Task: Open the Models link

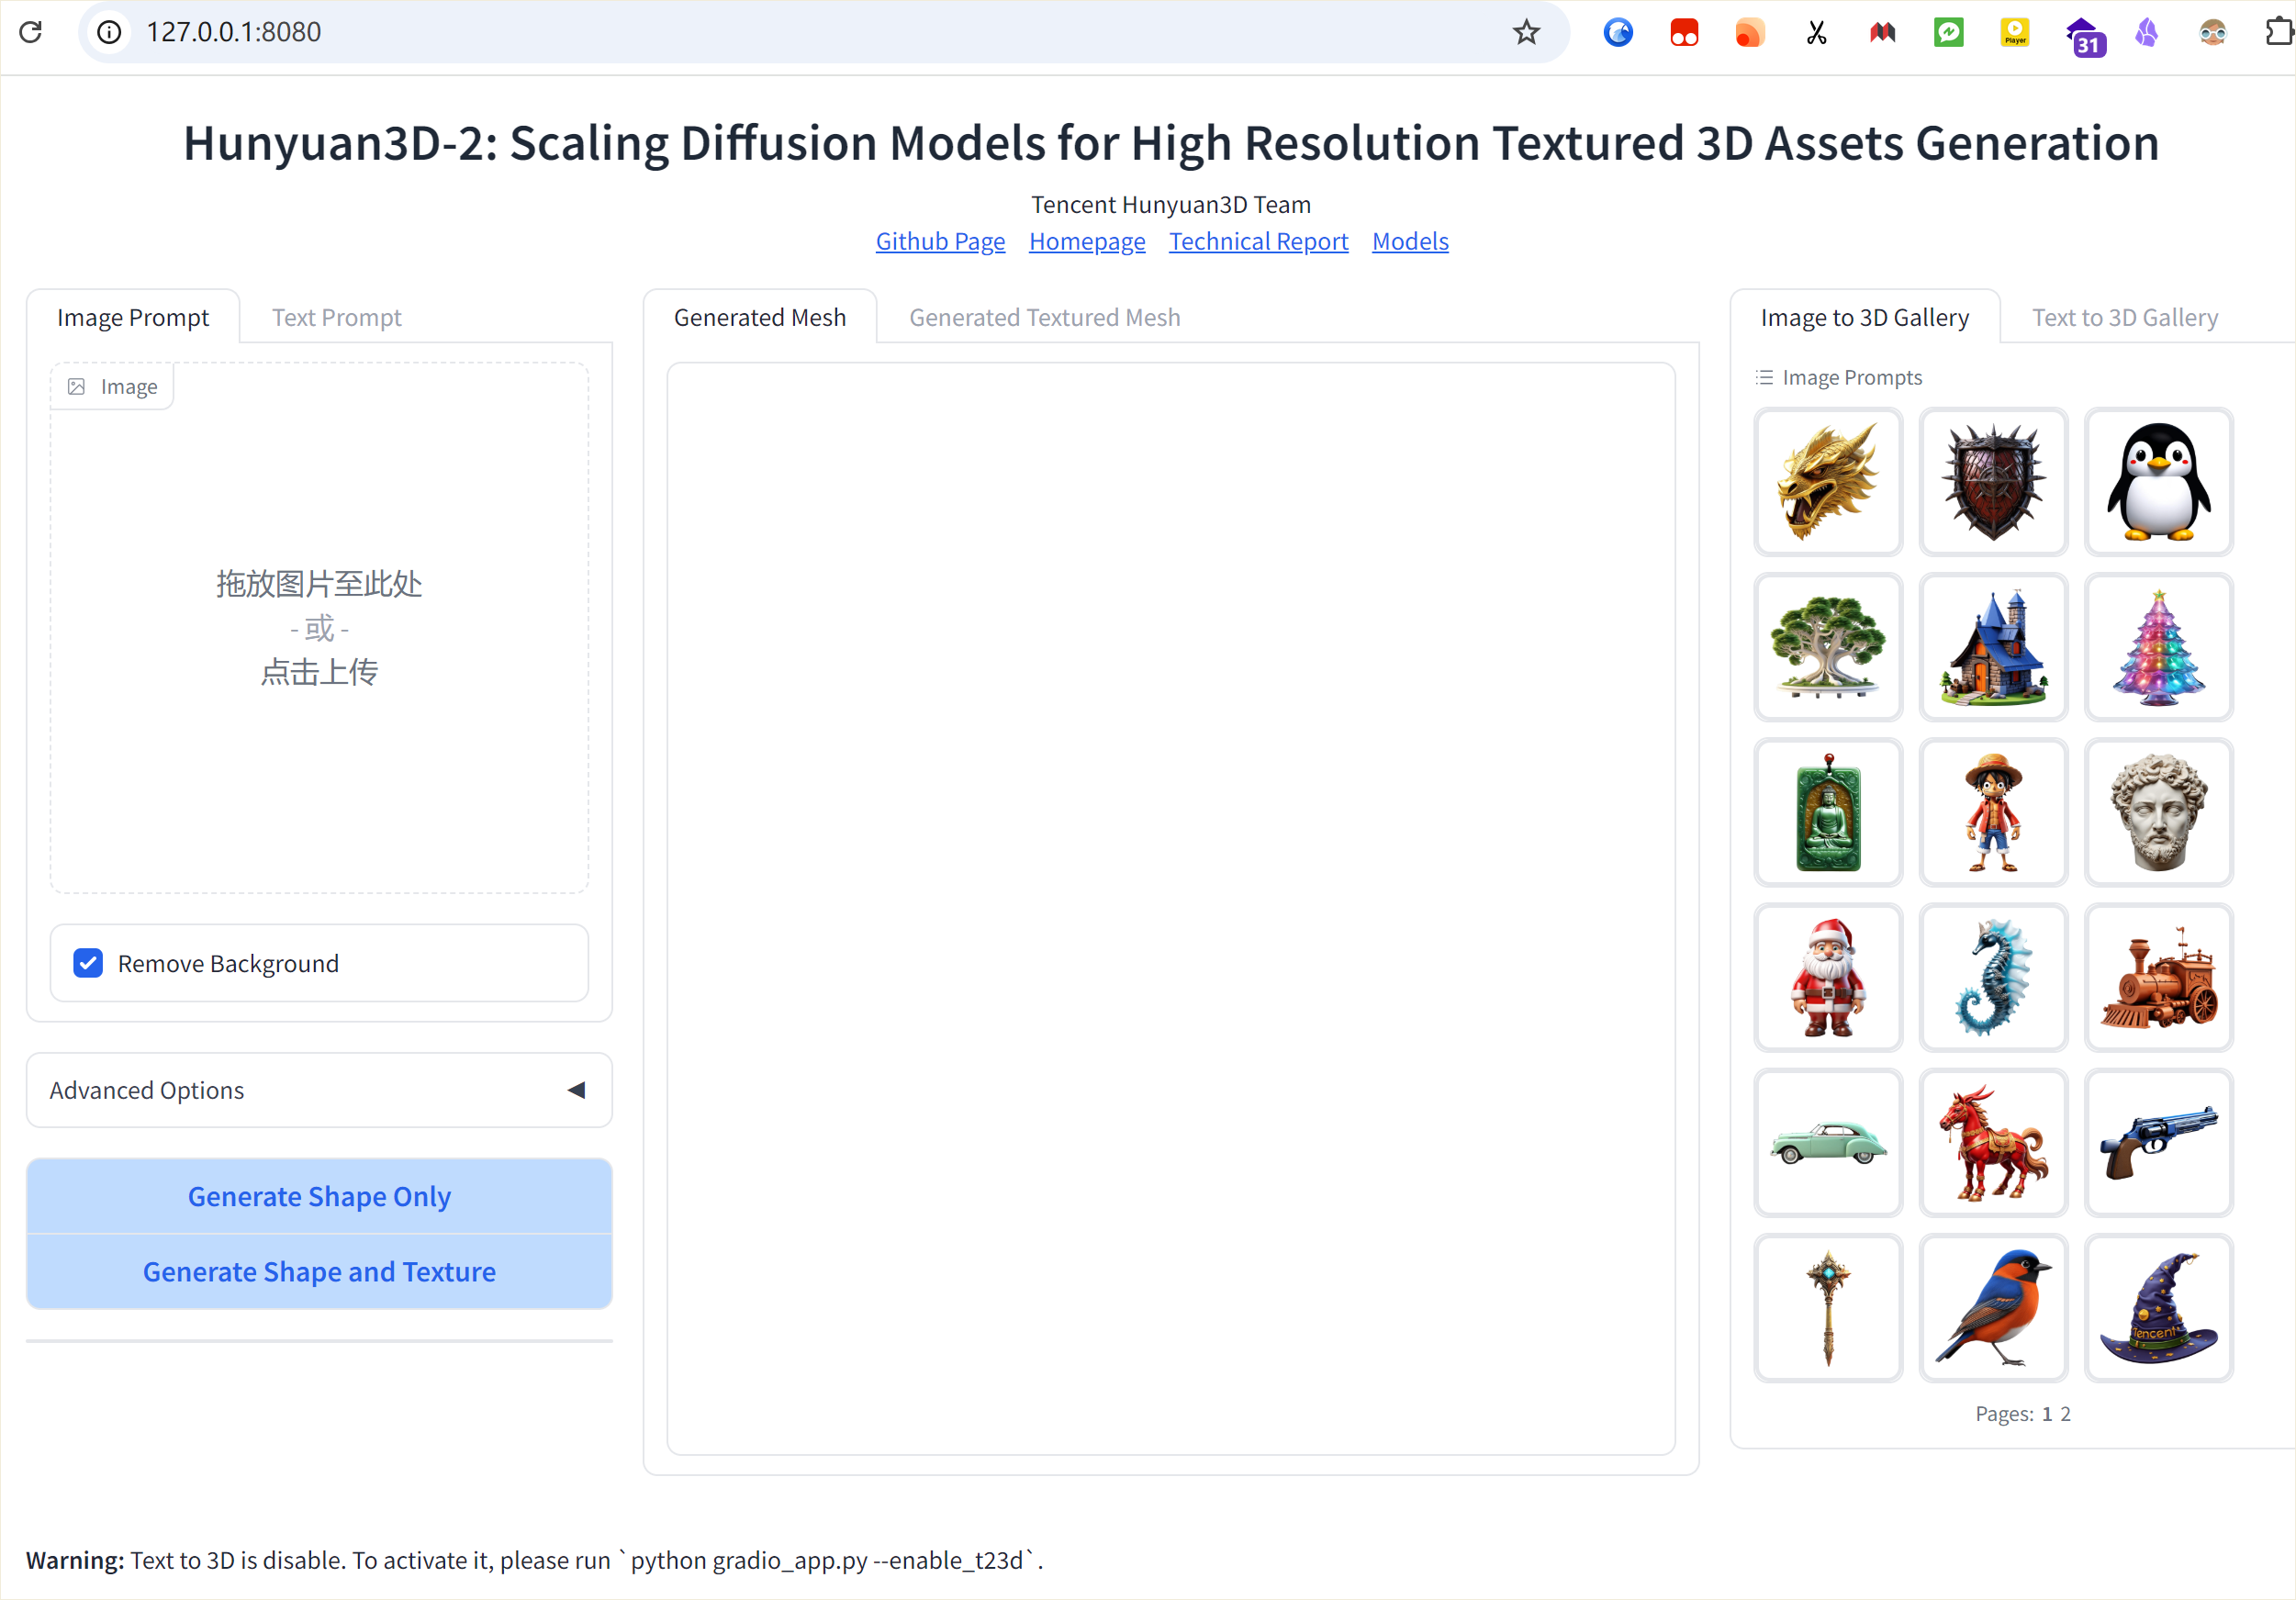Action: click(x=1409, y=241)
